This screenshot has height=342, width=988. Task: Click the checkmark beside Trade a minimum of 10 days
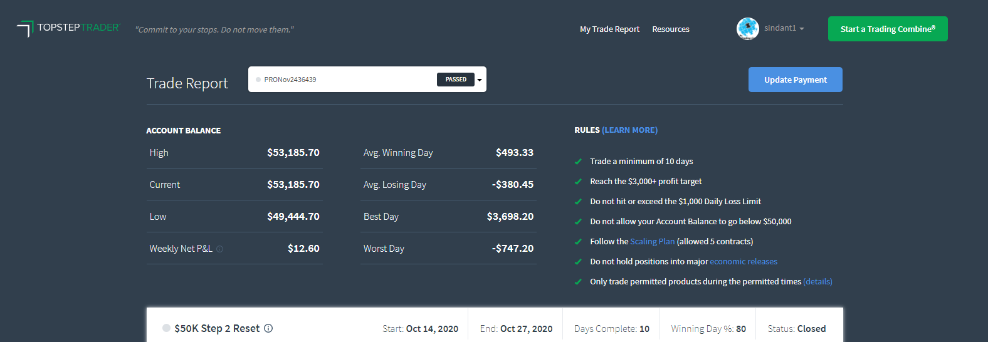coord(578,162)
